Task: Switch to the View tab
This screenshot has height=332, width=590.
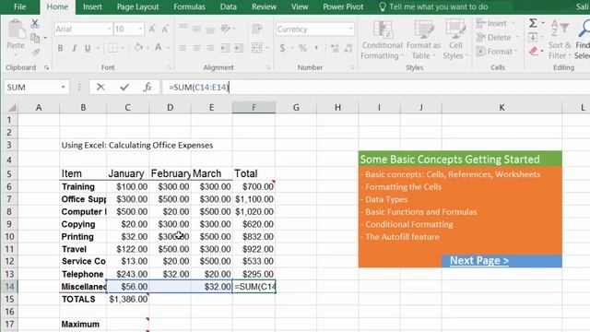Action: point(300,6)
